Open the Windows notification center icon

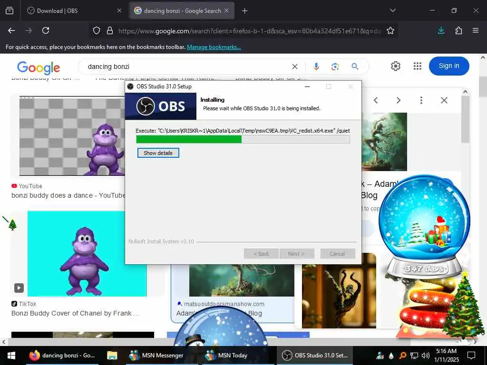(x=471, y=355)
